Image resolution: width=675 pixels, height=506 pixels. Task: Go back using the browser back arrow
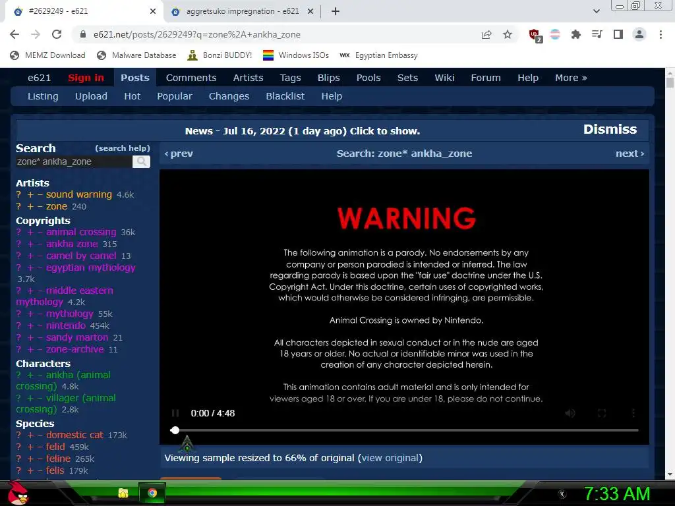click(x=15, y=34)
